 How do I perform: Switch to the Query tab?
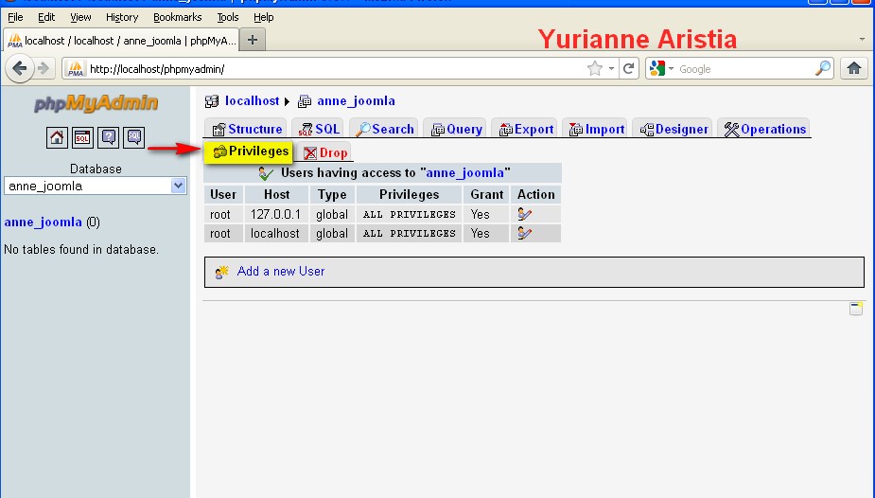pos(455,129)
